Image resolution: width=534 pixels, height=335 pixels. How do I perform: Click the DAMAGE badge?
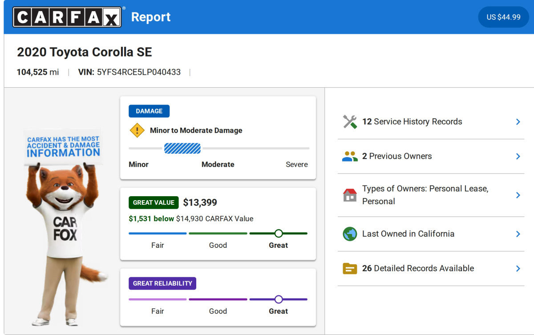pos(149,111)
